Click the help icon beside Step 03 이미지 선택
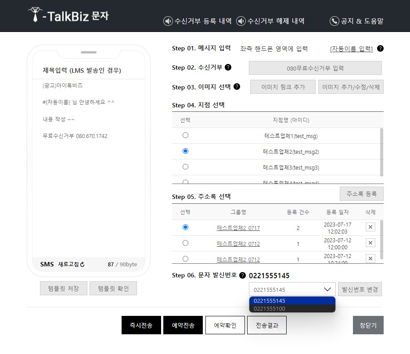Viewport: 410px width, 354px height. (237, 87)
